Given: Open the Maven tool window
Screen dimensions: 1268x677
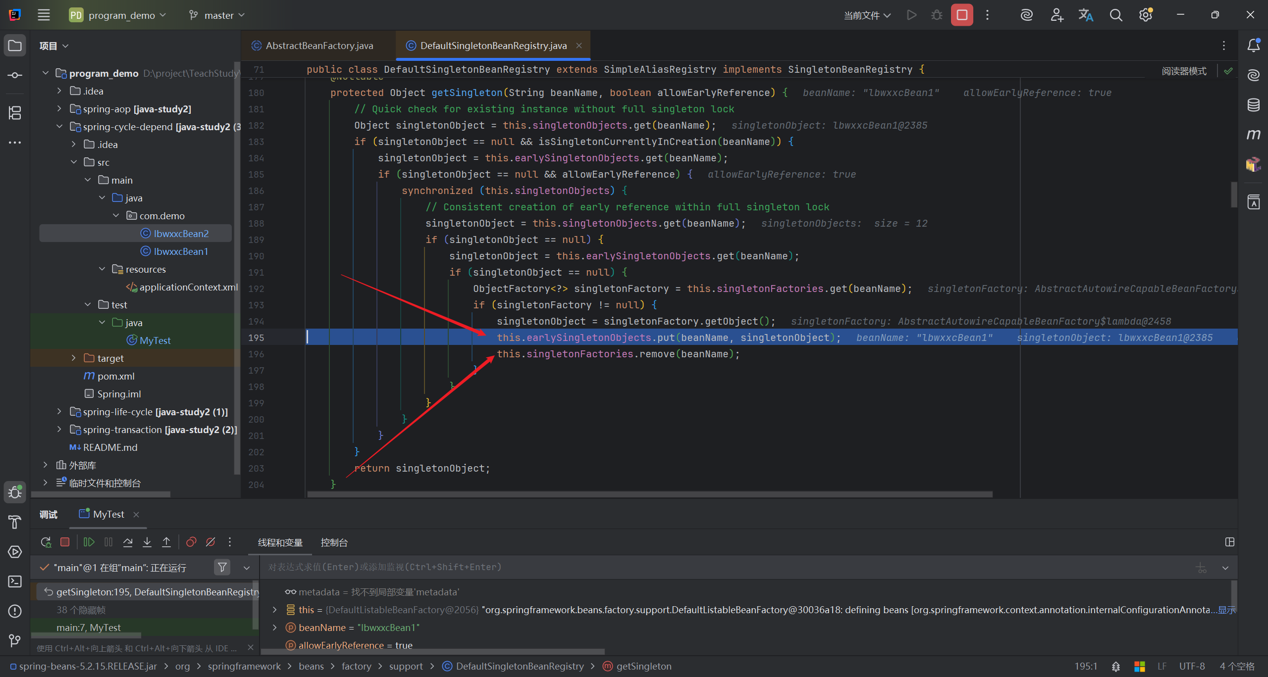Looking at the screenshot, I should 1253,135.
